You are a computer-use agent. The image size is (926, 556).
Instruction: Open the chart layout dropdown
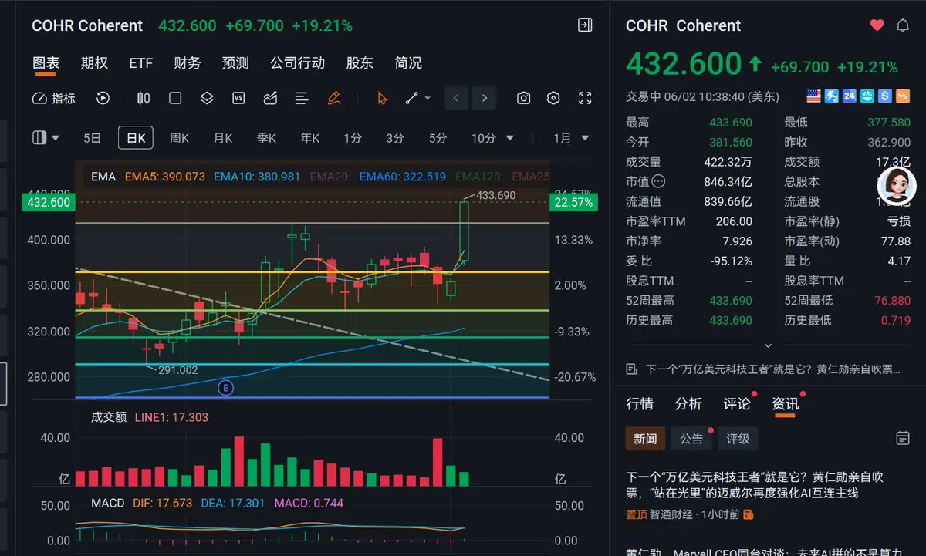46,138
